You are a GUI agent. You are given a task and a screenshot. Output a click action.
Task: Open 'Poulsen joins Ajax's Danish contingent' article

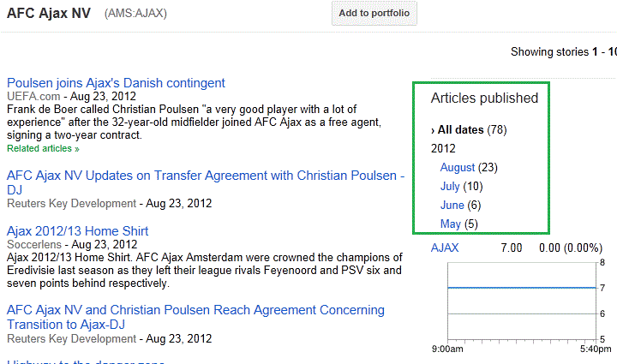116,83
